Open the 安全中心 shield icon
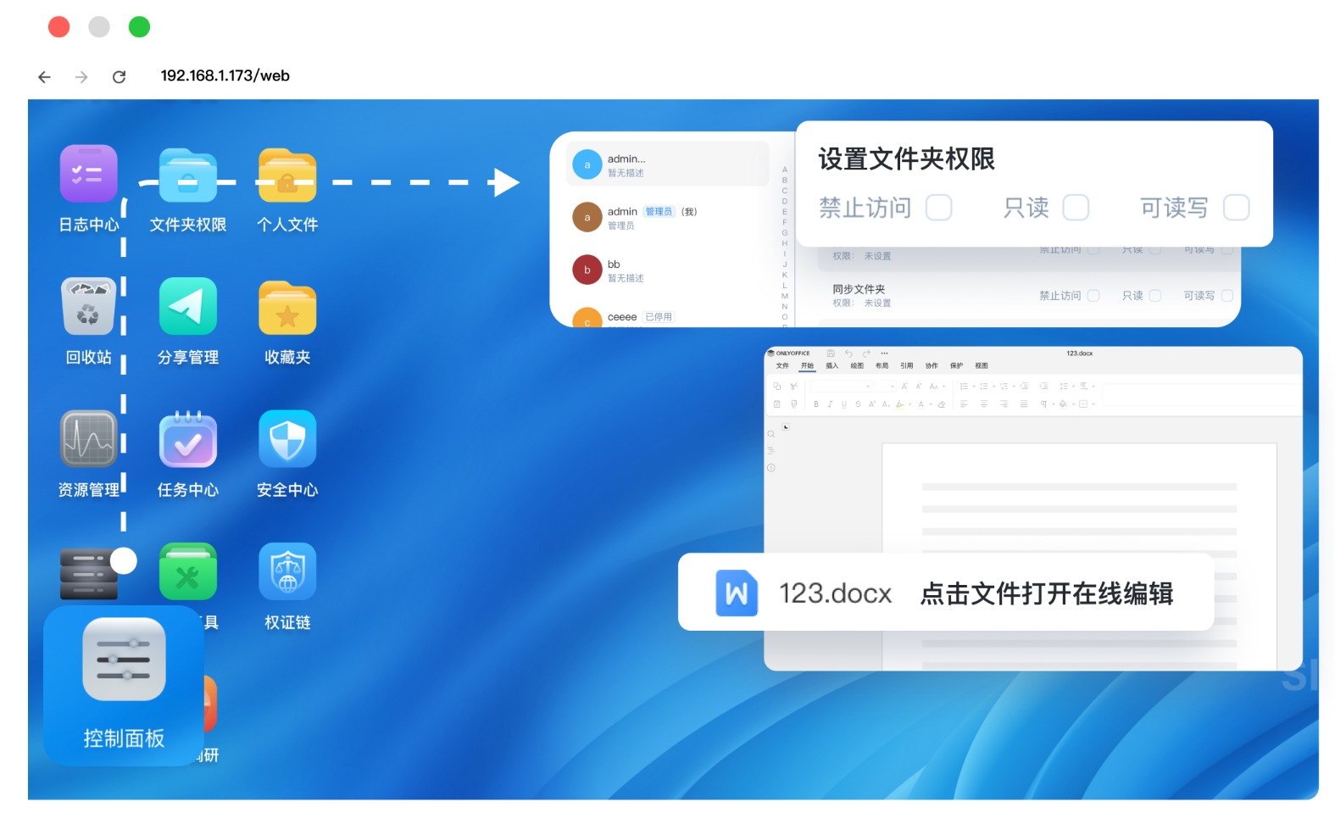 287,439
